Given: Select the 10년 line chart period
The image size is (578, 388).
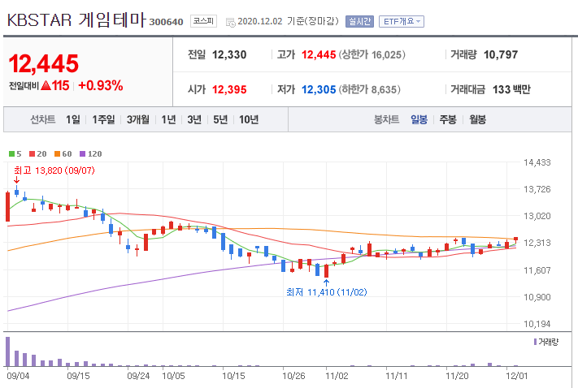Looking at the screenshot, I should pos(249,119).
